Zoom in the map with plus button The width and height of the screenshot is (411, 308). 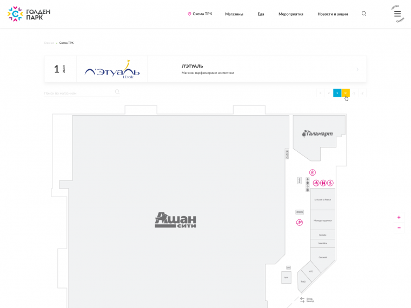coord(399,217)
